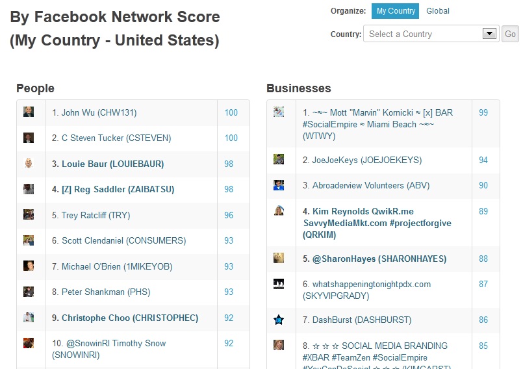Click Mott Kornicki's score 99
The width and height of the screenshot is (523, 369).
(x=483, y=113)
